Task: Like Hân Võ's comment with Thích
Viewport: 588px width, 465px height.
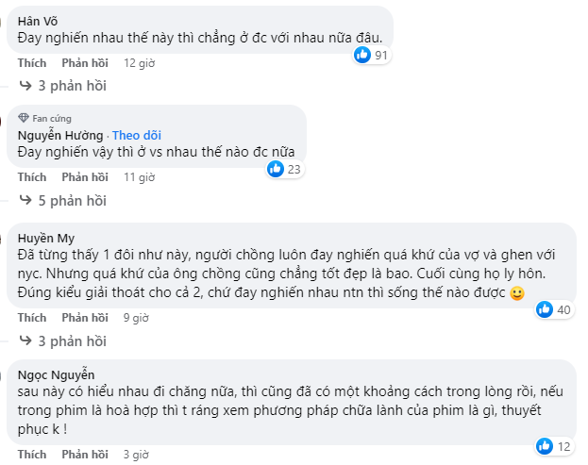Action: (x=32, y=63)
